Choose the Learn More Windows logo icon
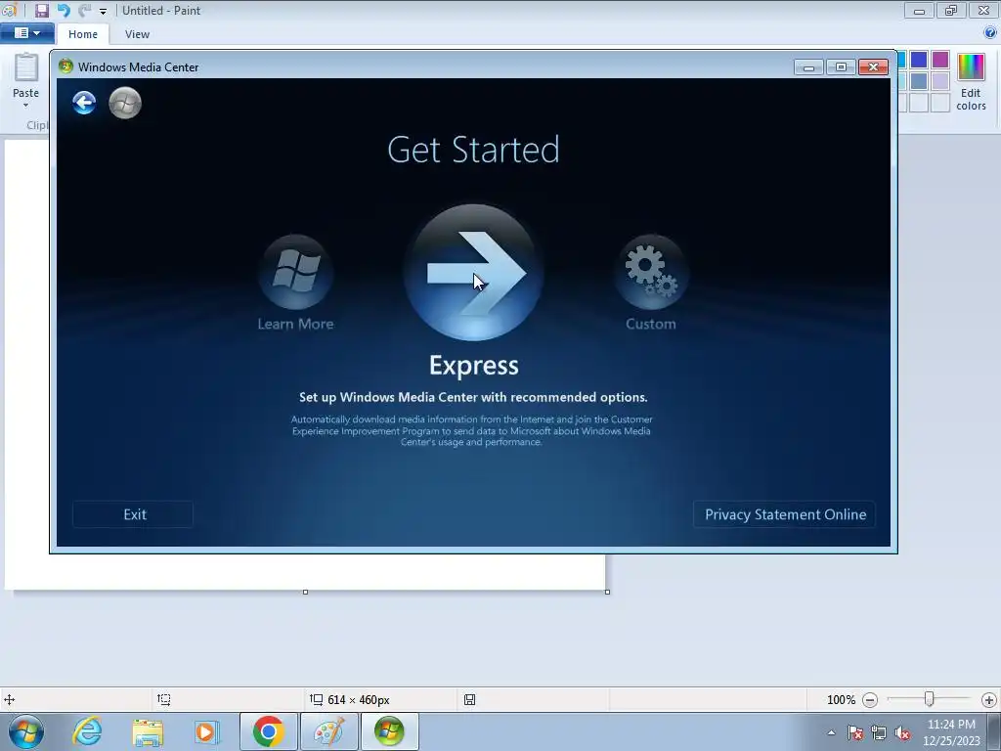Image resolution: width=1001 pixels, height=751 pixels. point(295,272)
